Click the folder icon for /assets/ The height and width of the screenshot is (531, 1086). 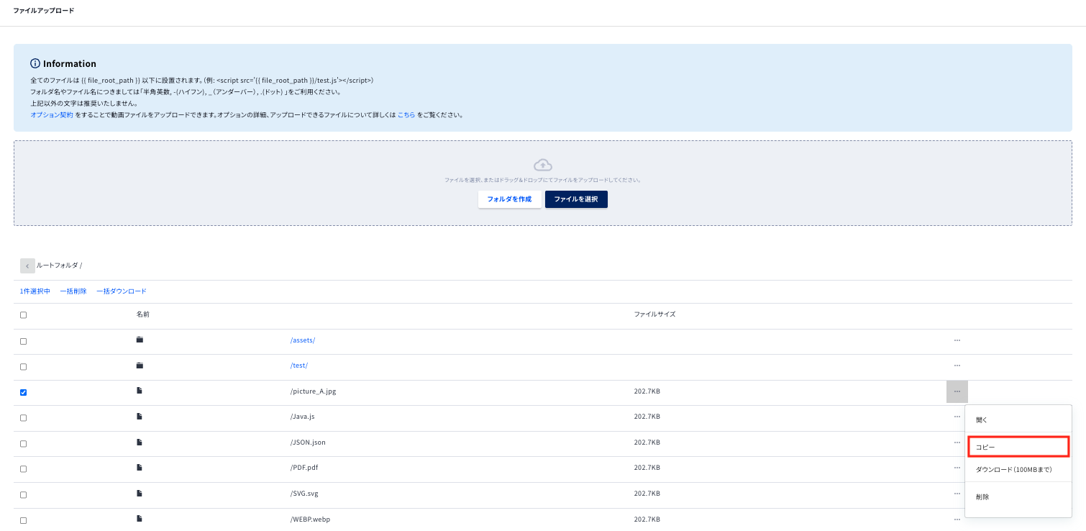(x=140, y=340)
